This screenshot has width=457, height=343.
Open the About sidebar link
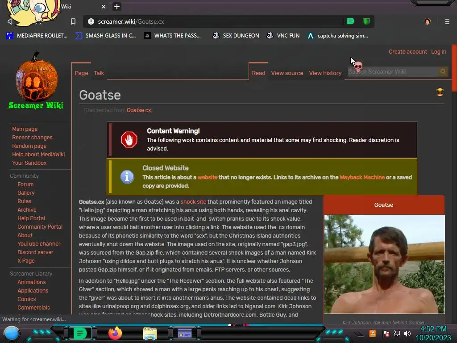pyautogui.click(x=25, y=235)
